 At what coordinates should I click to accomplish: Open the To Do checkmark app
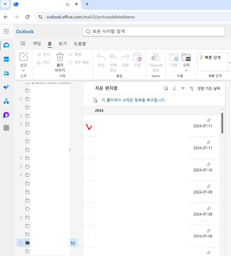point(6,87)
